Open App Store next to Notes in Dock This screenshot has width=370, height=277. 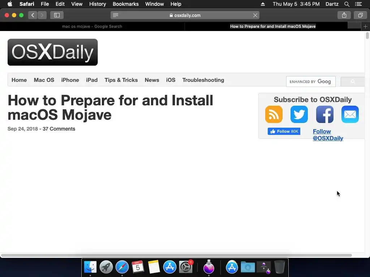[x=170, y=267]
